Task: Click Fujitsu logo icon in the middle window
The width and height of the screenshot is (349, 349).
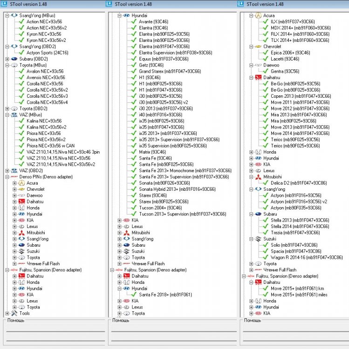Action: coord(119,270)
